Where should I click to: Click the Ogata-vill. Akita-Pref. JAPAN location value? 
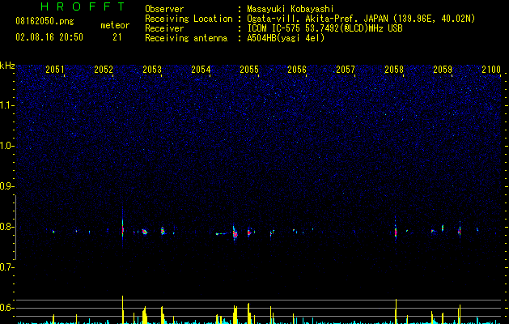coord(361,19)
